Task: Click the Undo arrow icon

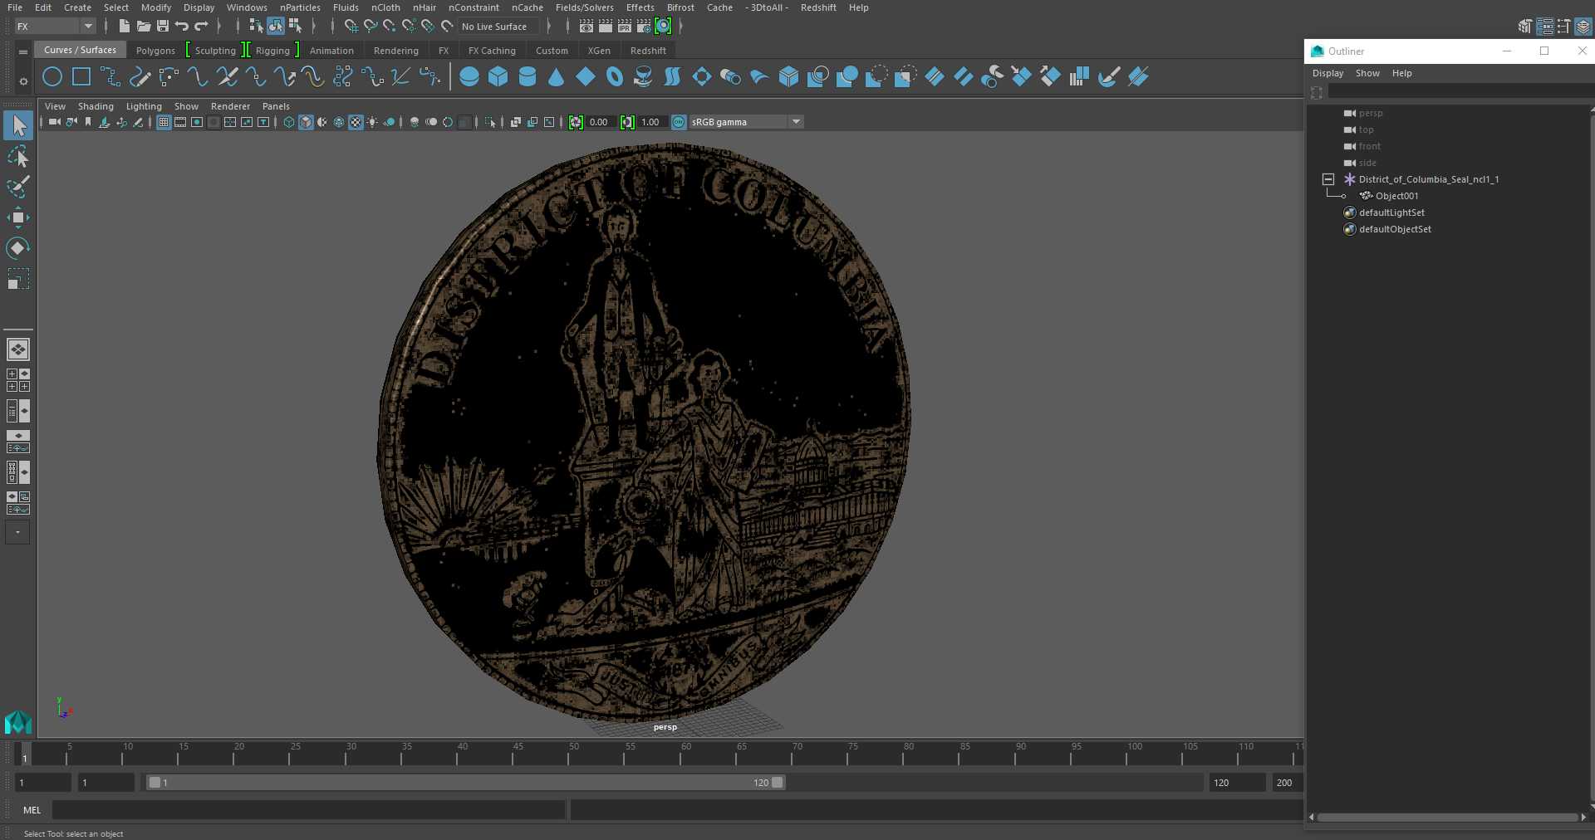Action: tap(182, 27)
